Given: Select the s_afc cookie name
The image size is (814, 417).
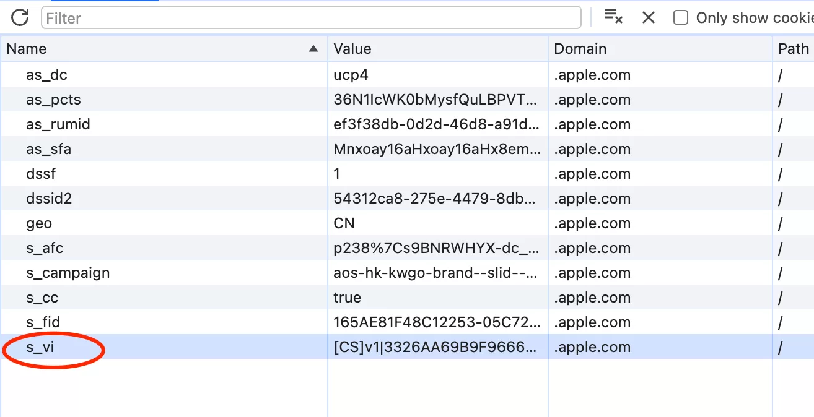Looking at the screenshot, I should [45, 248].
